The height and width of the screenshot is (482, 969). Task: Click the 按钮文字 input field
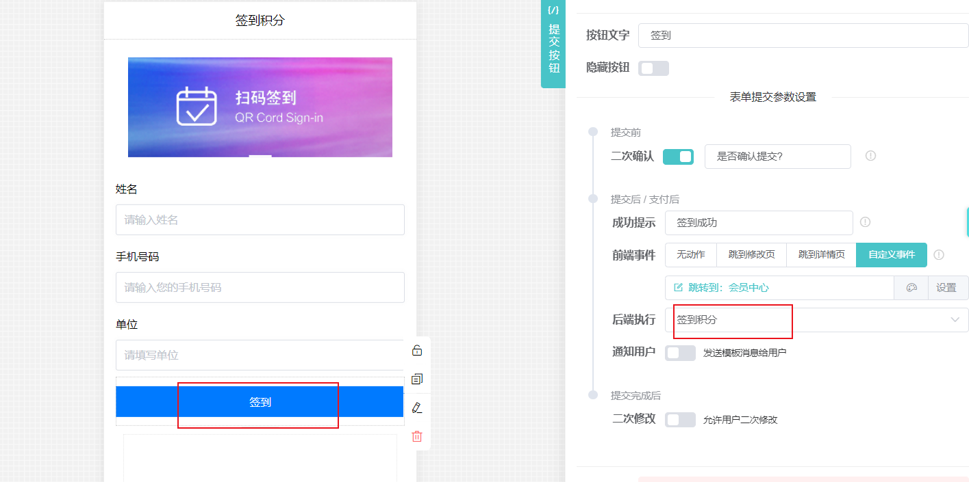point(803,35)
